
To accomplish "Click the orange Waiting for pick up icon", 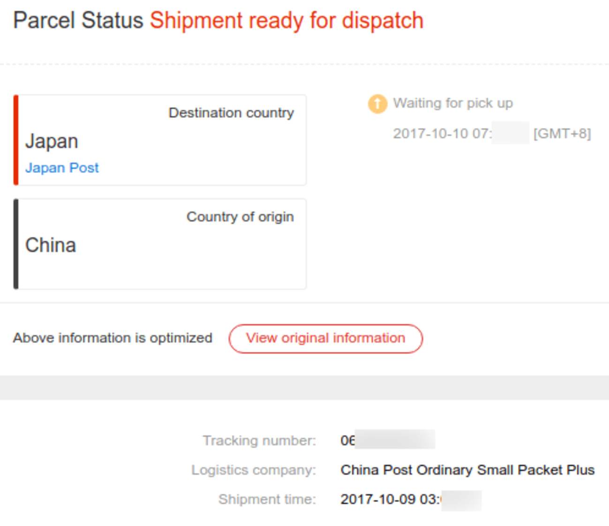I will [x=377, y=104].
